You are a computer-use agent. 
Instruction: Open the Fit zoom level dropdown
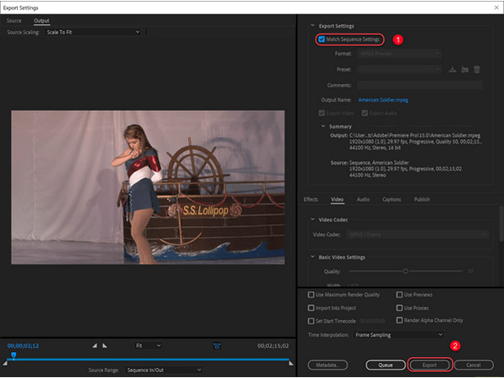point(148,345)
